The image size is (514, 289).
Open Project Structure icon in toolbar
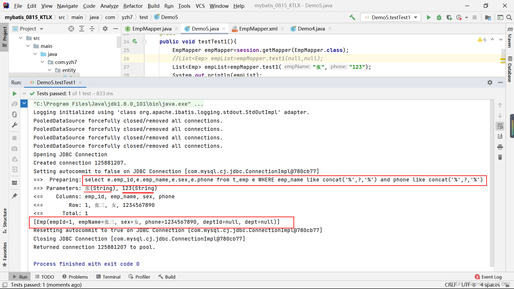click(488, 17)
